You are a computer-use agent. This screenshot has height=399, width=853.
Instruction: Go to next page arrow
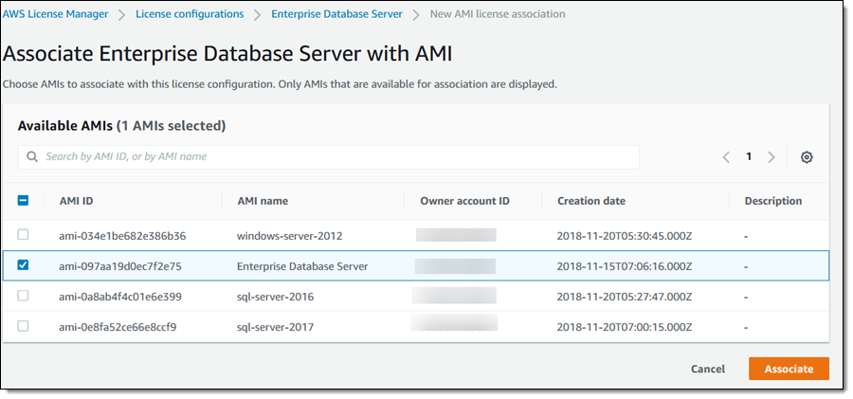coord(771,157)
